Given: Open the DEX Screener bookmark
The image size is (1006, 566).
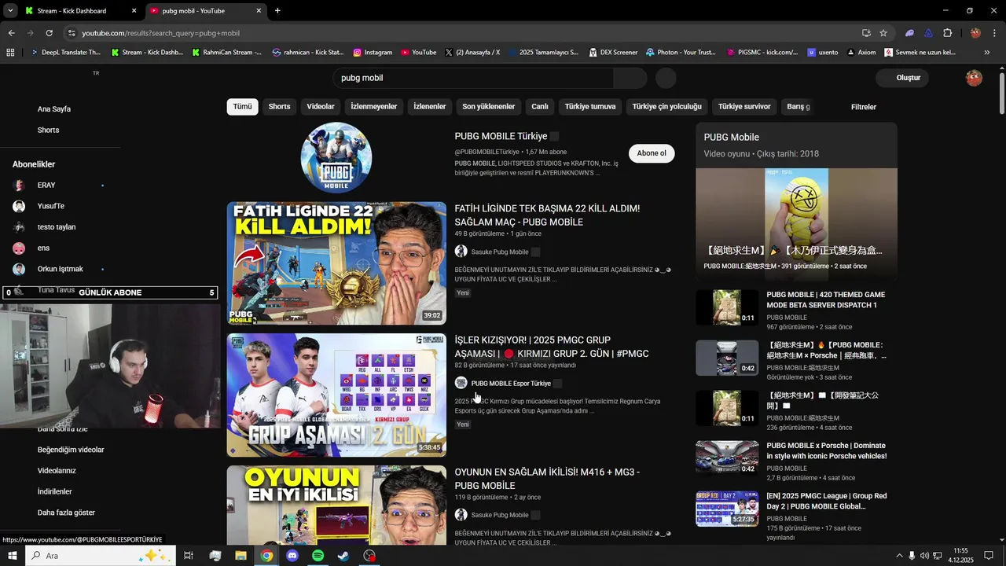Looking at the screenshot, I should pyautogui.click(x=613, y=53).
